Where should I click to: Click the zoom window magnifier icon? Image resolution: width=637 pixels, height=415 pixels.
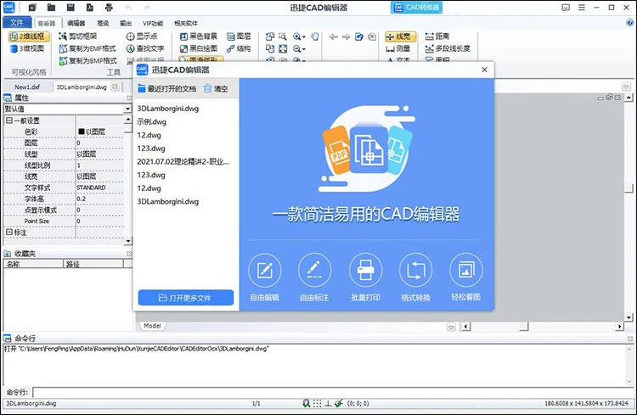click(x=283, y=36)
